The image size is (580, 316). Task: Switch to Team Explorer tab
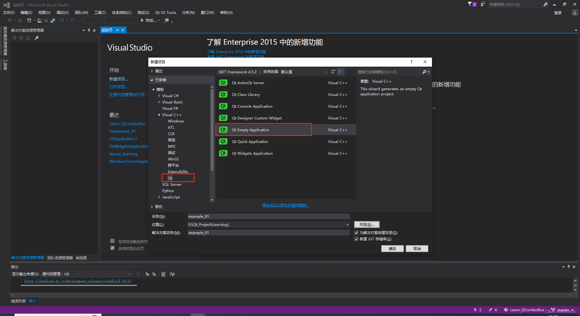[60, 258]
